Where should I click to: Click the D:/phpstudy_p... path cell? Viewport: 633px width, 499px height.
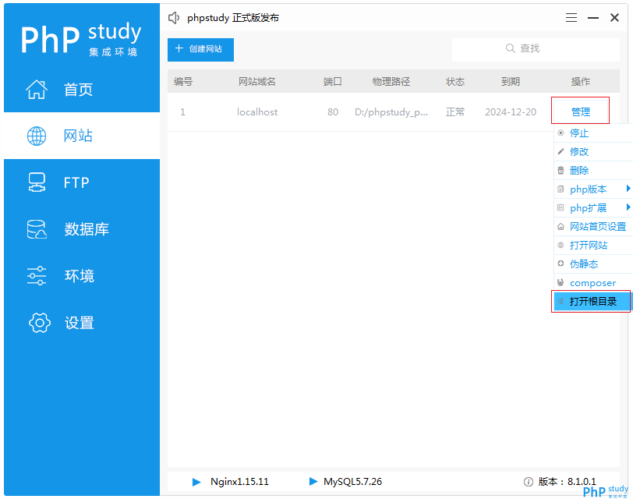(391, 112)
